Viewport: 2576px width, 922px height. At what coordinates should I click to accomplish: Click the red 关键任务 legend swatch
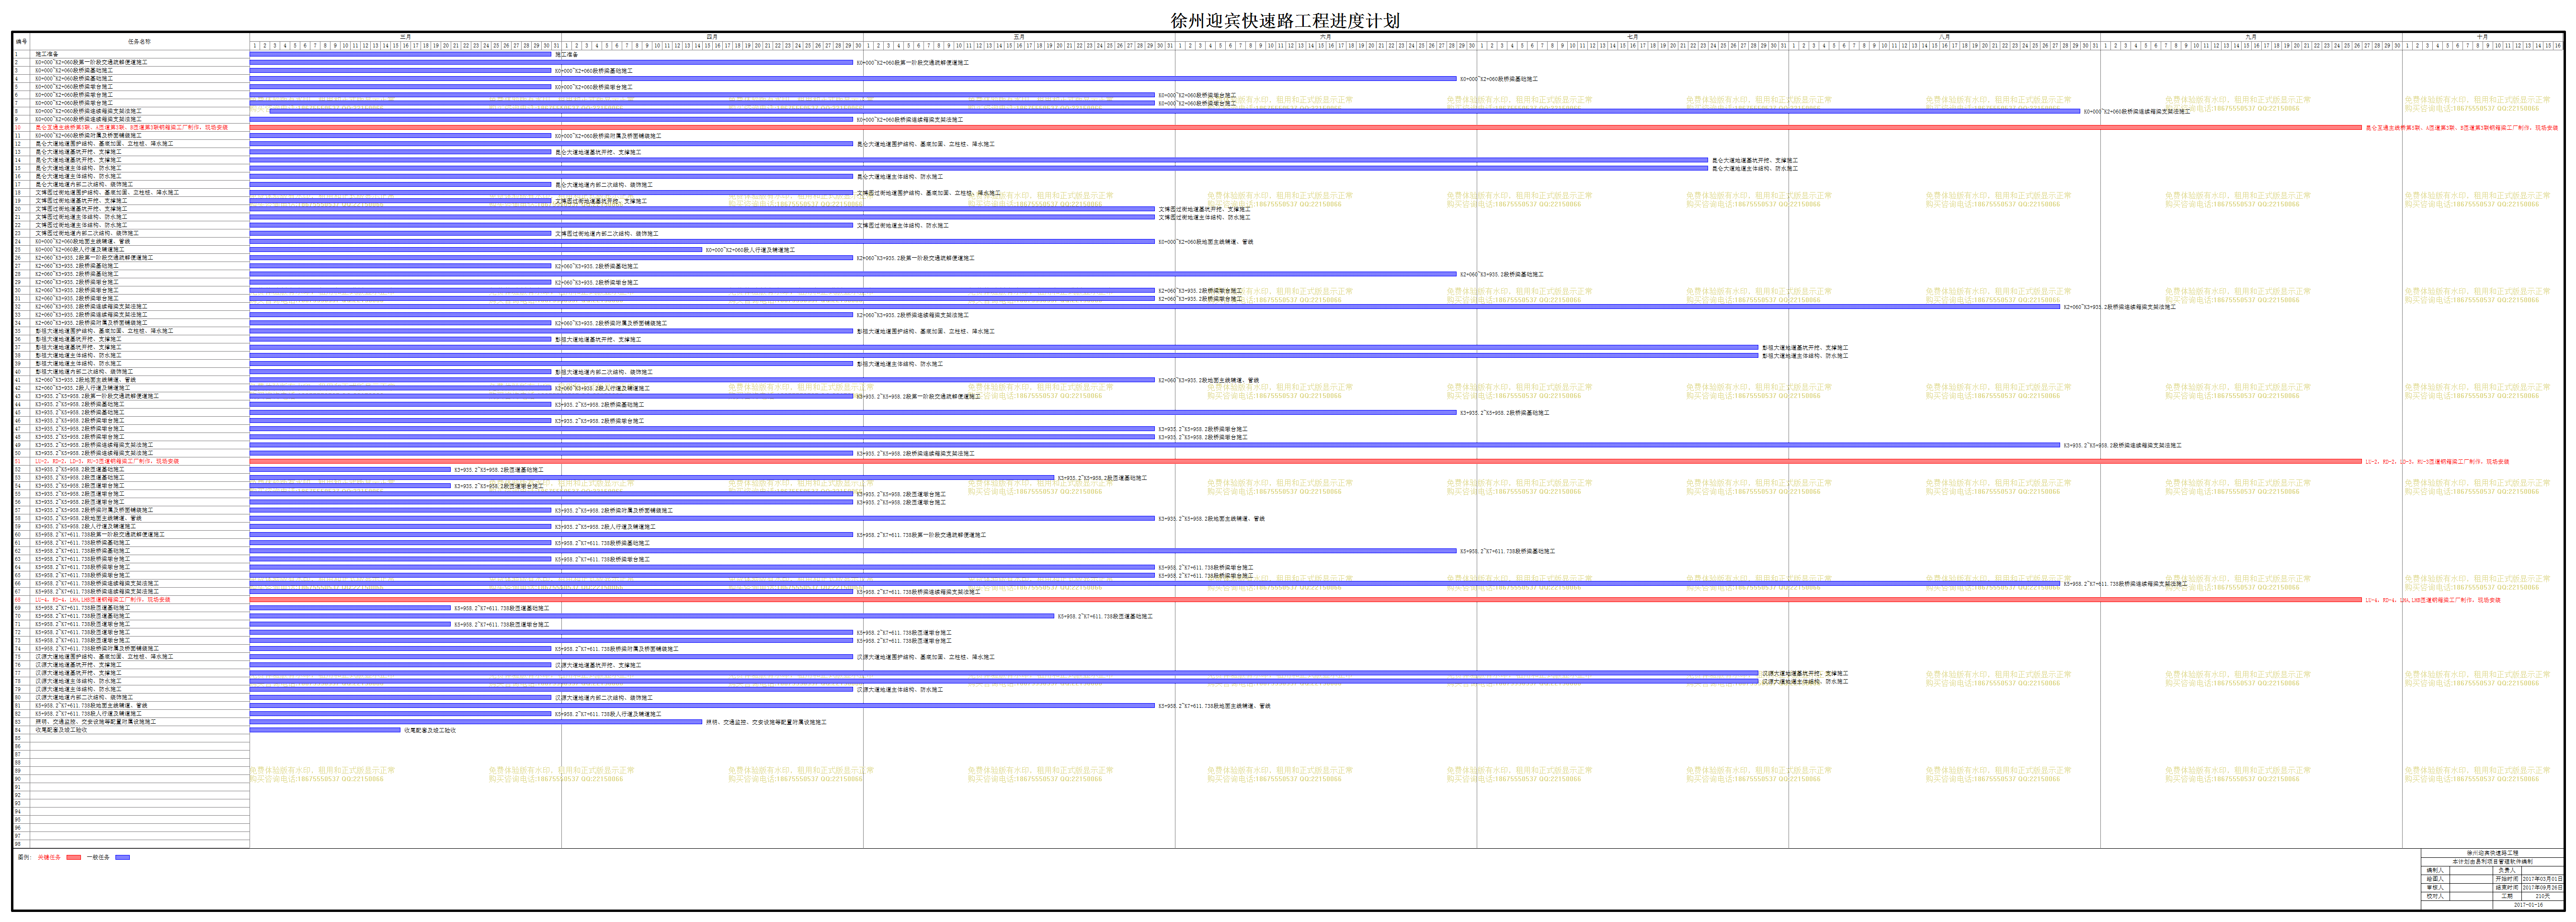pos(74,857)
